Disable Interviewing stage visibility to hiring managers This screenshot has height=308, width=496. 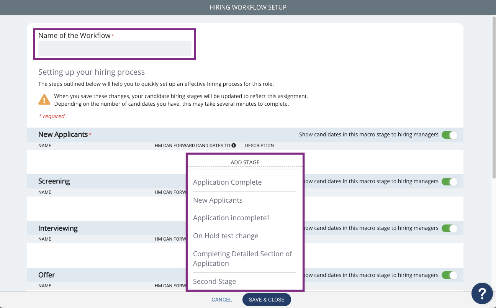(449, 228)
